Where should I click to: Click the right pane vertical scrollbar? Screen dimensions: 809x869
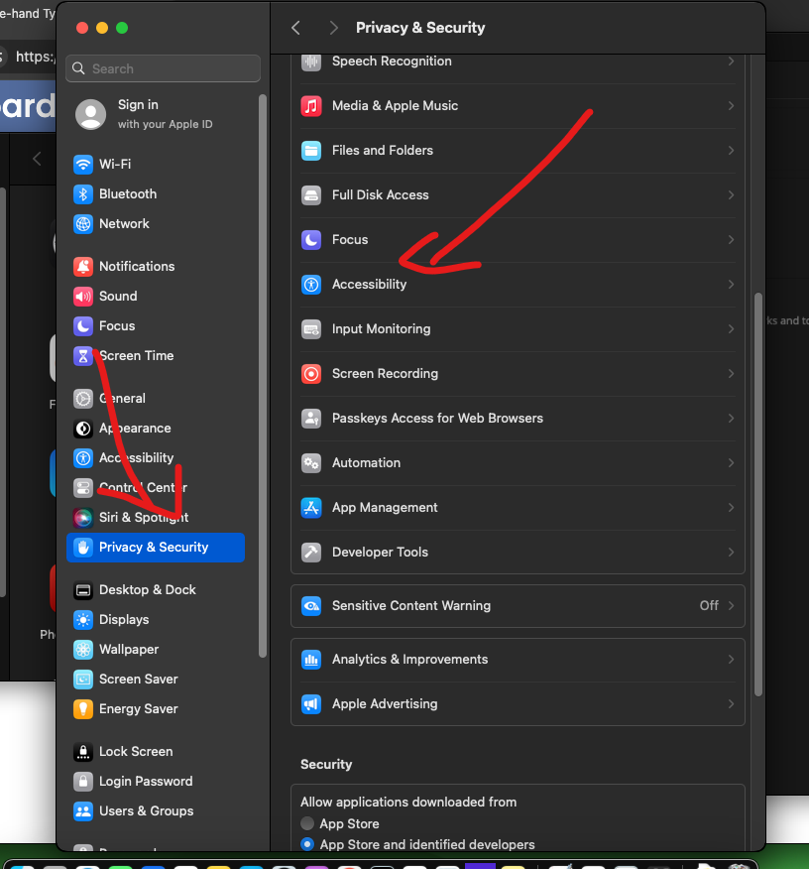758,496
